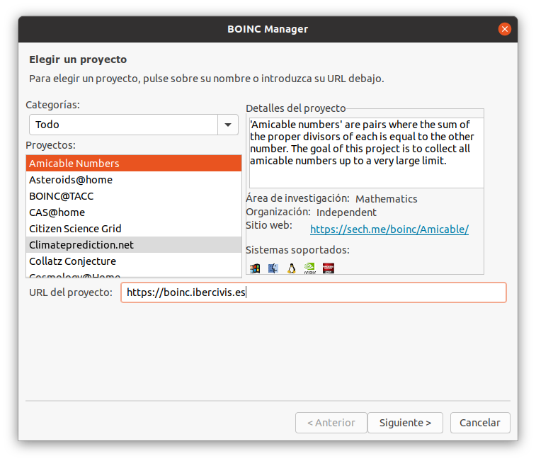536x461 pixels.
Task: Click the Mac supported platform icon
Action: coord(273,268)
